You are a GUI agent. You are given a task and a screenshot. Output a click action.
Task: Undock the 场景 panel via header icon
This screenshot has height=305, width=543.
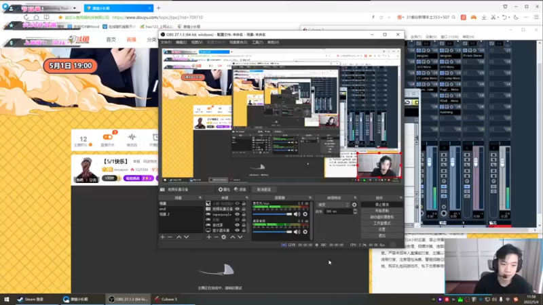click(x=200, y=198)
